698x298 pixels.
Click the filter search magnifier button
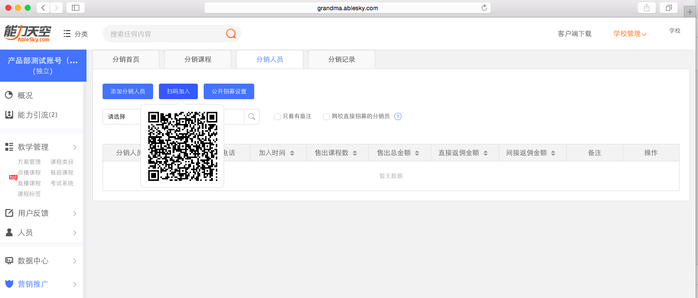tap(252, 117)
